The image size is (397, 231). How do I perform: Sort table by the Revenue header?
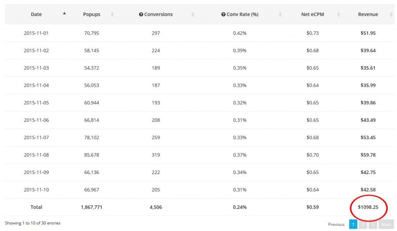click(368, 14)
